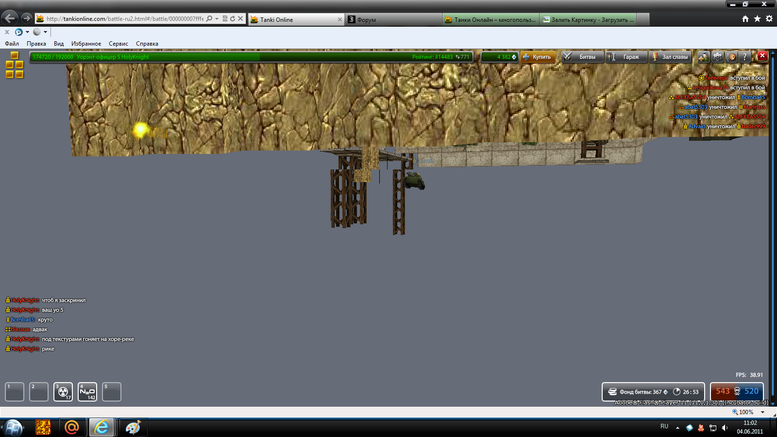The image size is (777, 437).
Task: Click the RU language indicator
Action: click(664, 426)
